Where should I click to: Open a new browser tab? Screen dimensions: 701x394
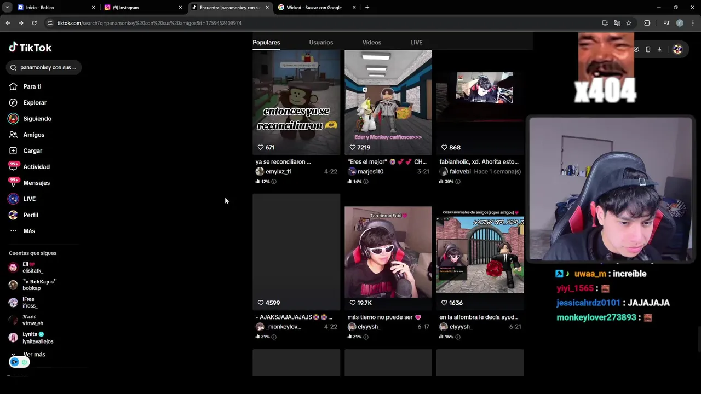click(367, 8)
